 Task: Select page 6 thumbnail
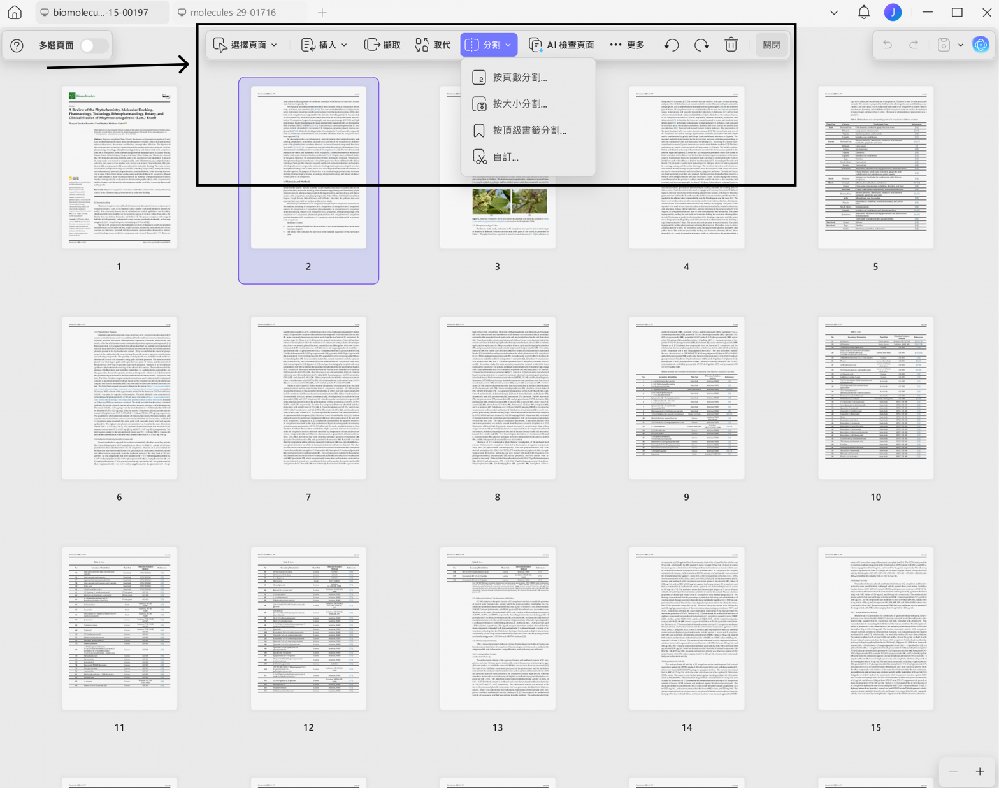click(x=119, y=398)
